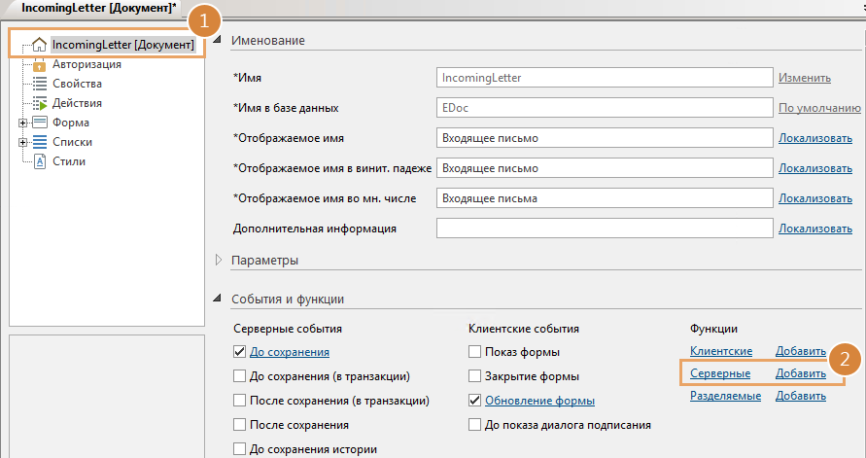Toggle the Показ формы checkbox

coord(475,352)
